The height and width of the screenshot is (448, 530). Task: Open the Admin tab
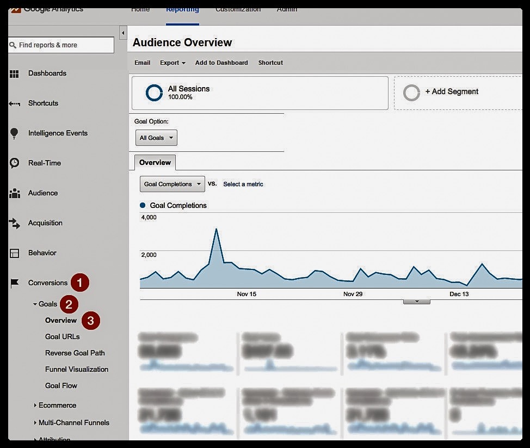(x=287, y=10)
